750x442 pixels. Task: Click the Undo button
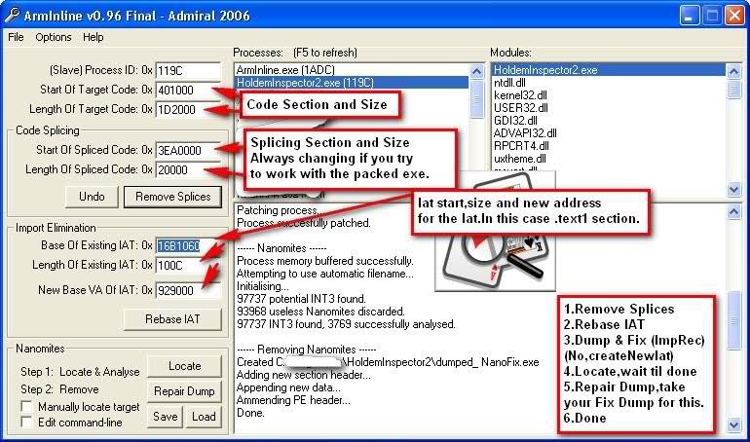(92, 197)
